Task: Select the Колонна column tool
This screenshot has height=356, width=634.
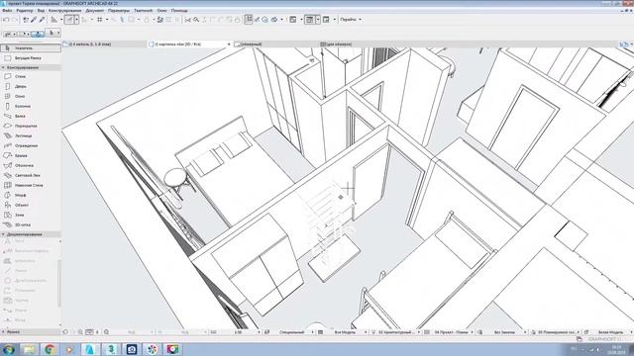Action: click(x=31, y=106)
